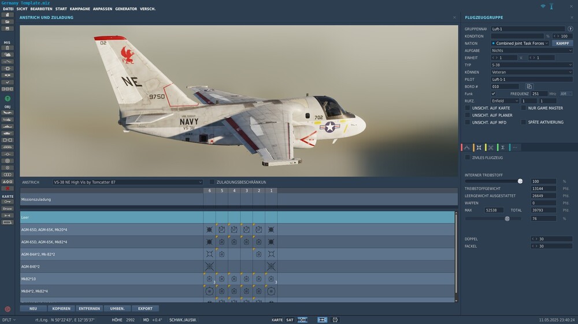
Task: Select the Draw tool under KARTE
Action: [x=7, y=209]
